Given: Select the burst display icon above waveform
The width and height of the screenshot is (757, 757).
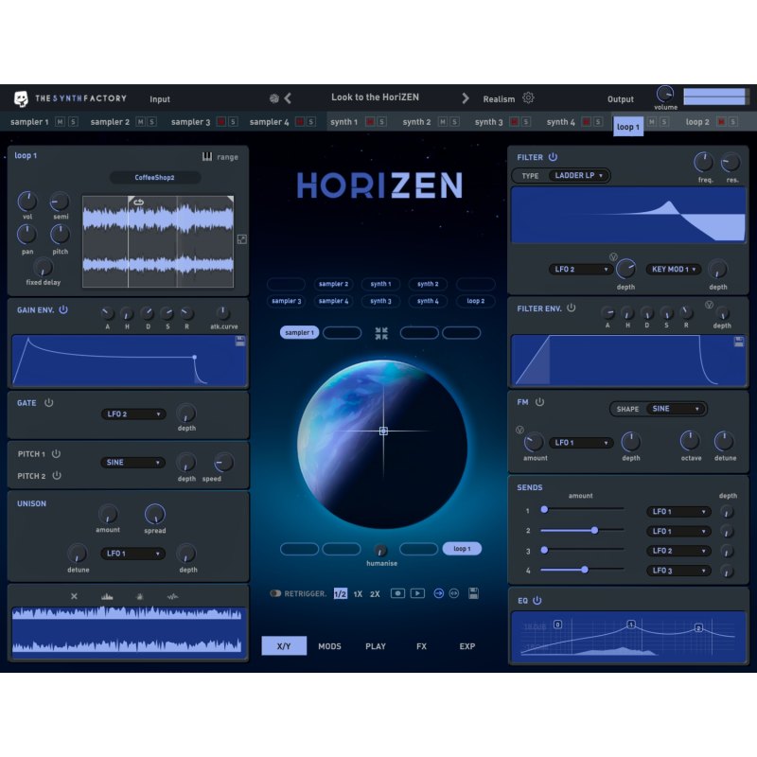Looking at the screenshot, I should pyautogui.click(x=139, y=597).
